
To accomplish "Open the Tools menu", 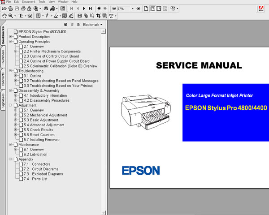I will (42, 2).
